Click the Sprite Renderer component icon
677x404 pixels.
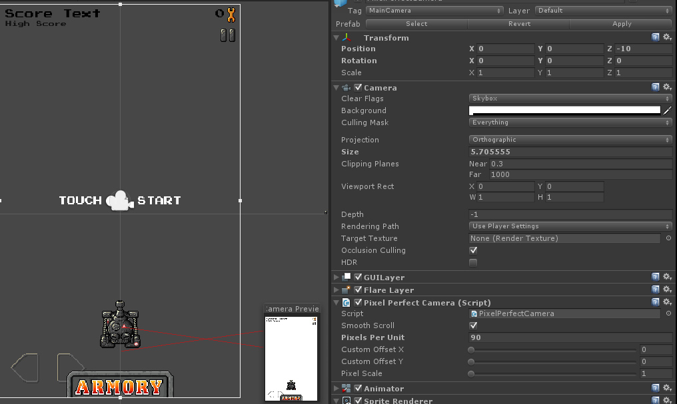(346, 400)
